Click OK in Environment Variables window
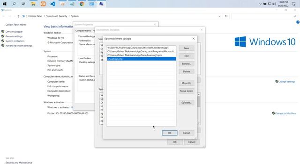This screenshot has width=300, height=168. 175,142
